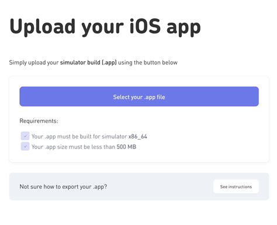Click the Not sure how to export question

click(63, 186)
